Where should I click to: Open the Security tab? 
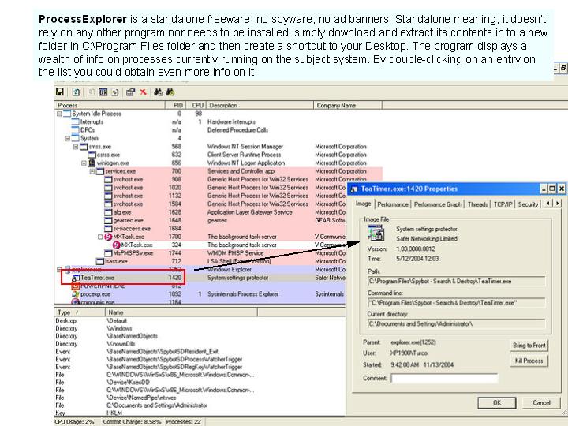pyautogui.click(x=528, y=204)
